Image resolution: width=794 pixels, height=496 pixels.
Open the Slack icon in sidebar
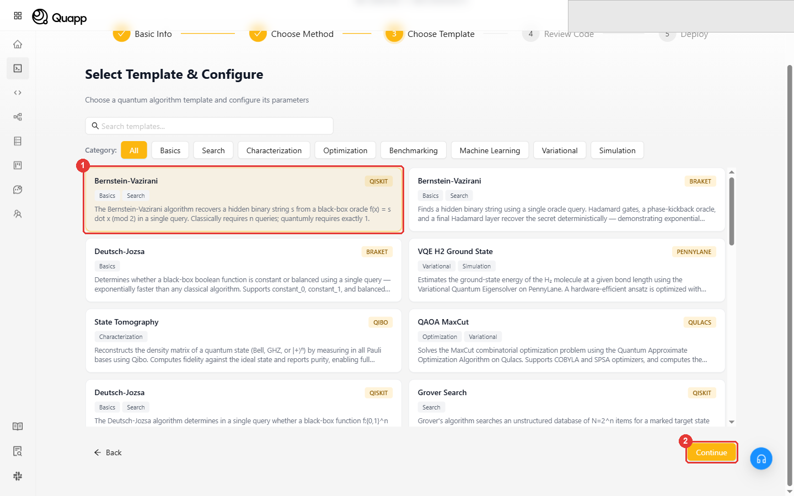coord(18,476)
